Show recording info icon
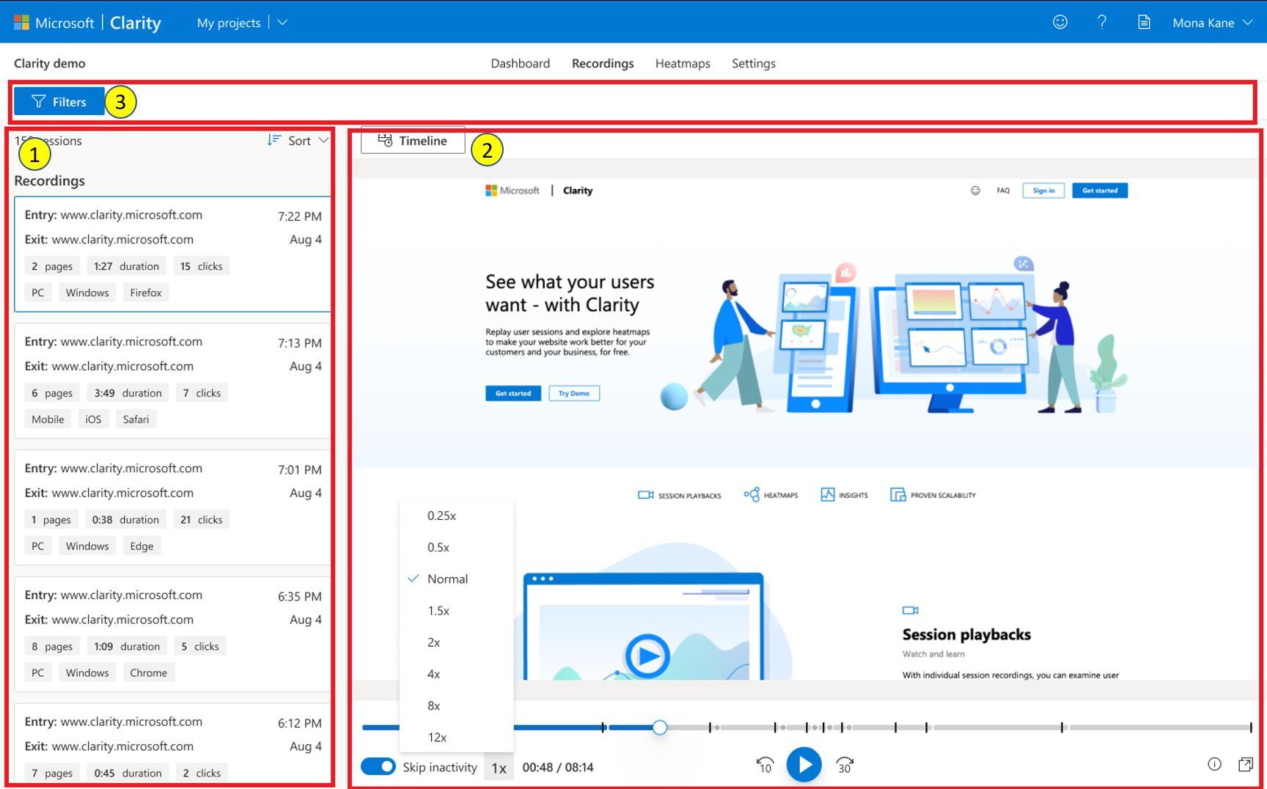 tap(1214, 764)
